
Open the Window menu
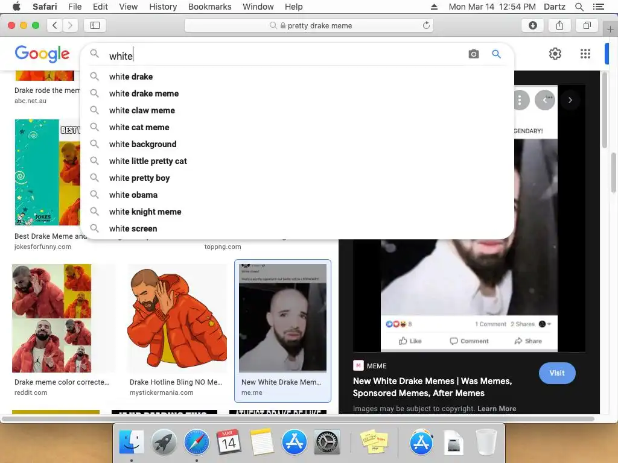258,7
